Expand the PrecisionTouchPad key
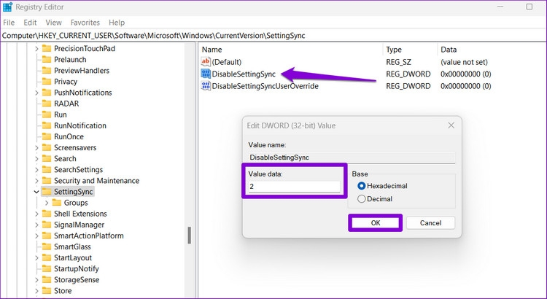This screenshot has width=547, height=299. [x=36, y=48]
